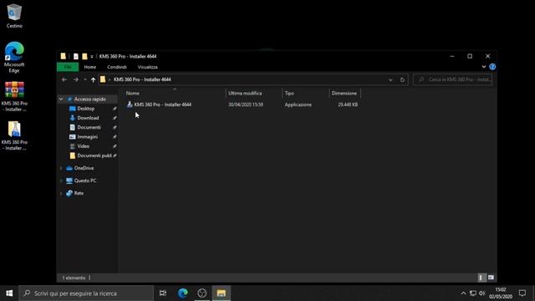Viewport: 535px width, 301px height.
Task: Open OBS Studio from the taskbar
Action: click(x=202, y=293)
